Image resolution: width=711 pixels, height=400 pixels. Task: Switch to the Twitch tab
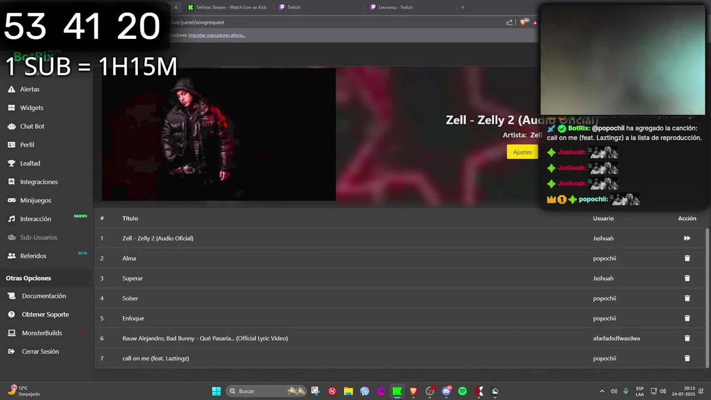tap(319, 7)
